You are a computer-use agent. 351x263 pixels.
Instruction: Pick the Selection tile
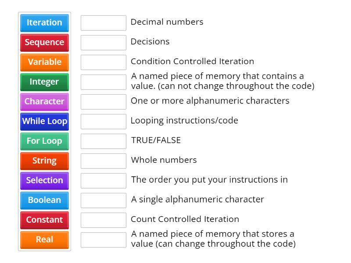point(44,180)
